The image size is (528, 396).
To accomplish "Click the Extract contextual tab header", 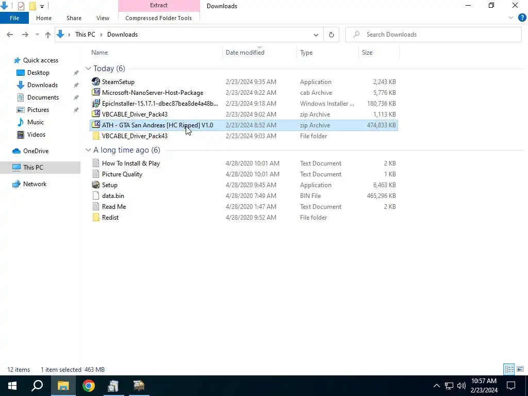I will tap(159, 5).
